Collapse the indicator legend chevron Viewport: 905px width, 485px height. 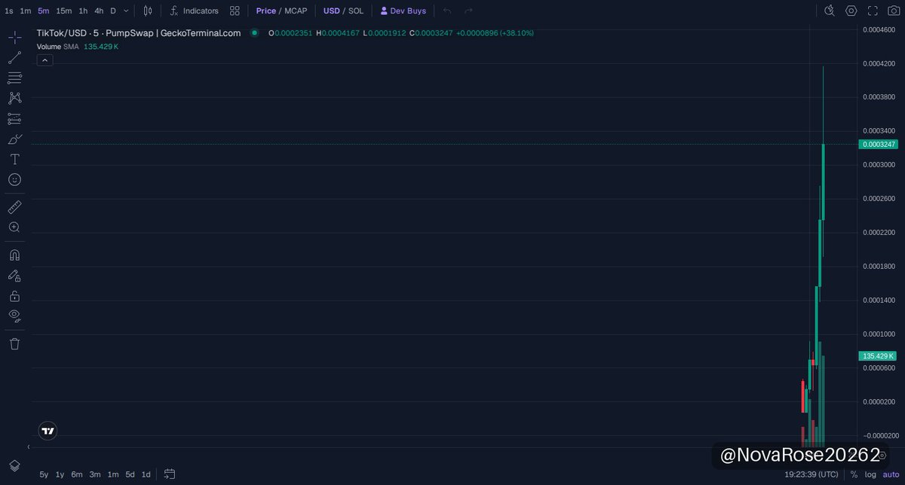[x=44, y=60]
